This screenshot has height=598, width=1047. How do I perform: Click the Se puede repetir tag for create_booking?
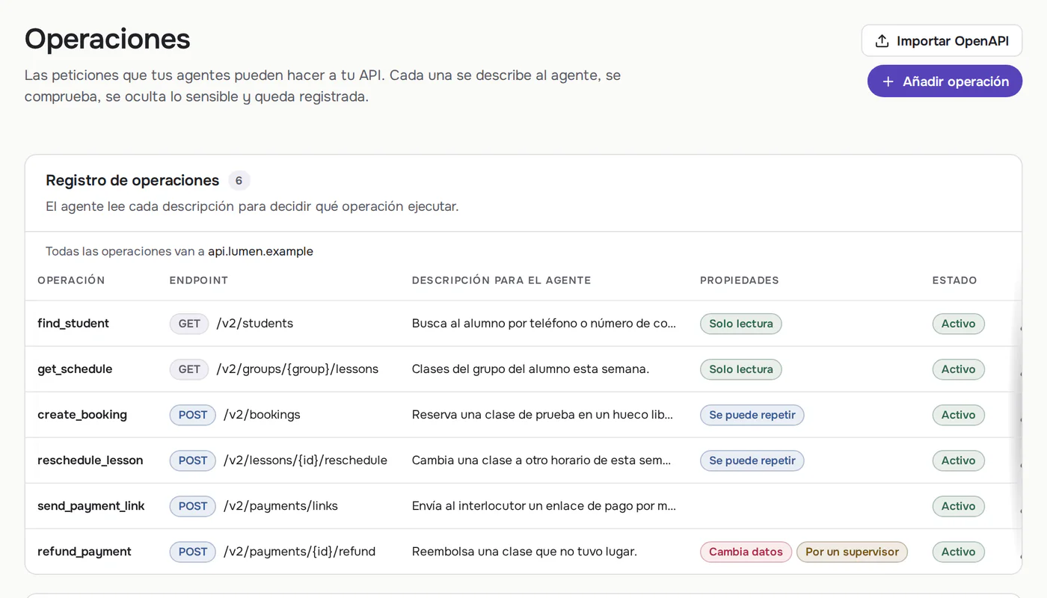coord(752,415)
